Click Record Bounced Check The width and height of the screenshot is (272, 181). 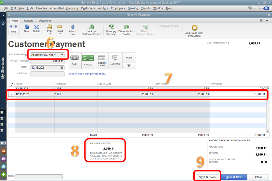[x=145, y=30]
